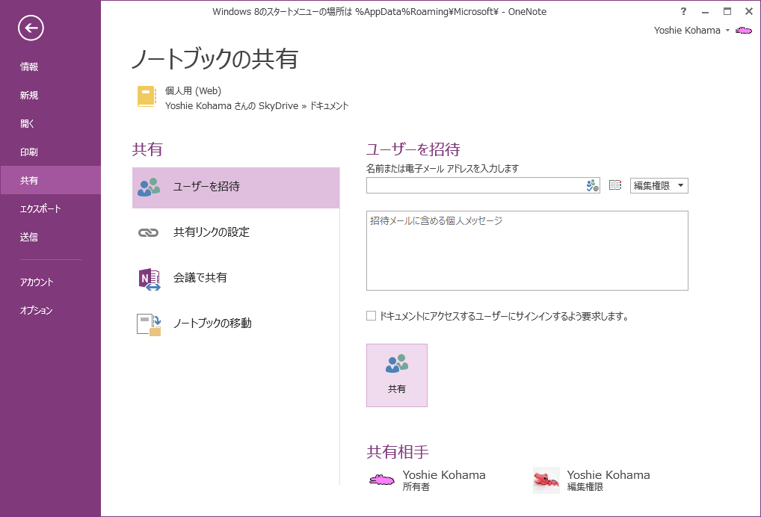Click the owner name Yoshie Kohama 所有者
761x517 pixels.
(444, 480)
